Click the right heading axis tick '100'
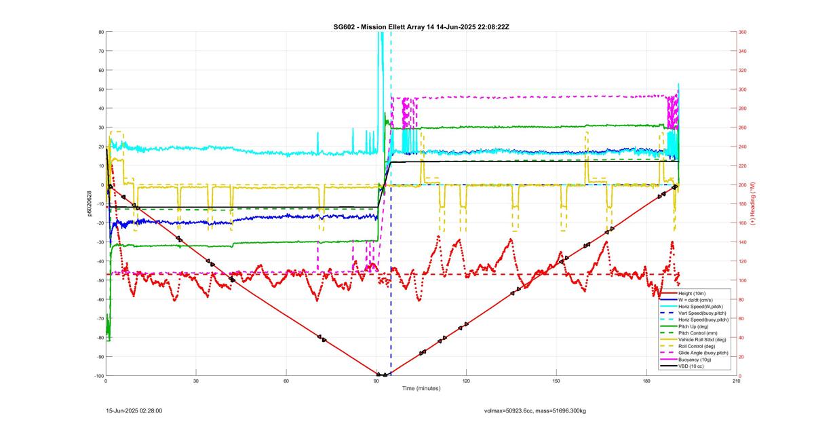 pyautogui.click(x=743, y=280)
